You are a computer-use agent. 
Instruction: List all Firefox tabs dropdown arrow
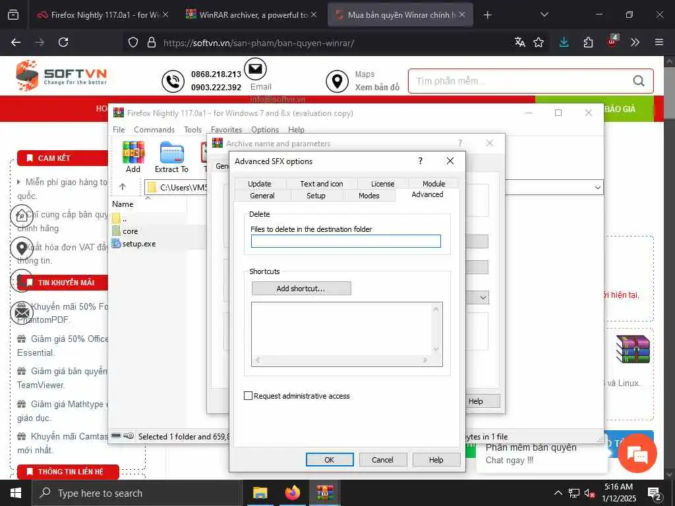tap(544, 15)
